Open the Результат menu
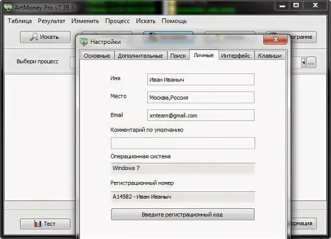This screenshot has height=239, width=331. pyautogui.click(x=51, y=21)
